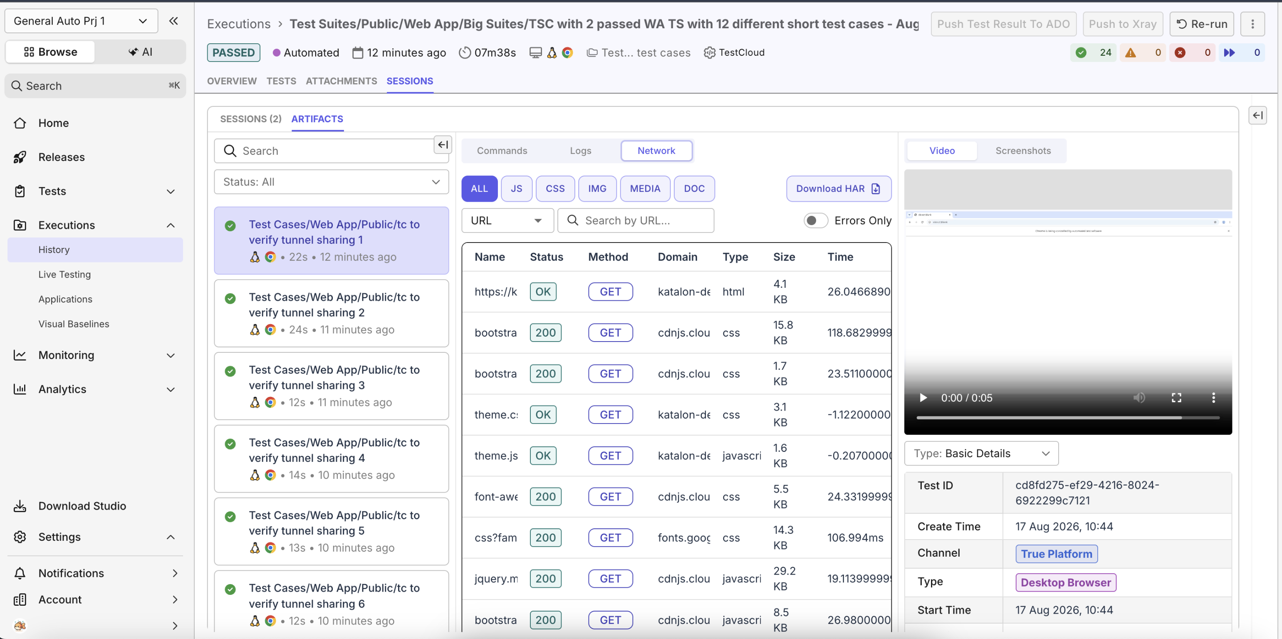Click the TestCloud environment icon
This screenshot has height=639, width=1282.
(x=709, y=52)
